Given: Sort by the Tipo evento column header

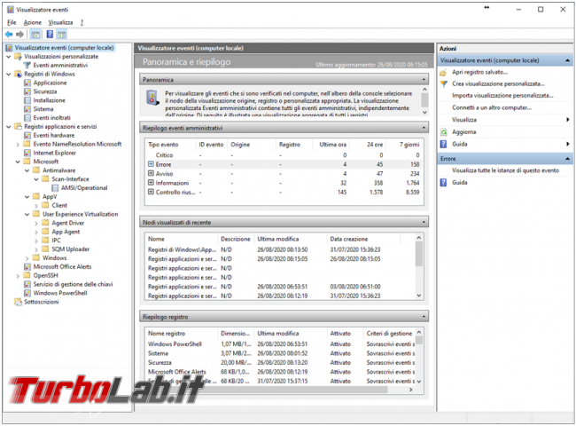Looking at the screenshot, I should 171,145.
